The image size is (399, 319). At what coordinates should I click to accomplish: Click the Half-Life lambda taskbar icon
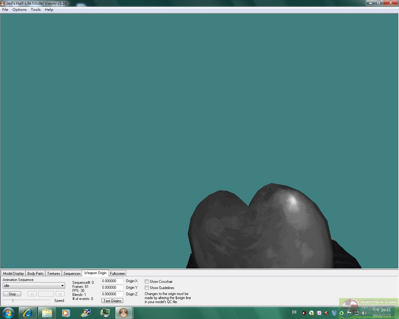tap(124, 313)
